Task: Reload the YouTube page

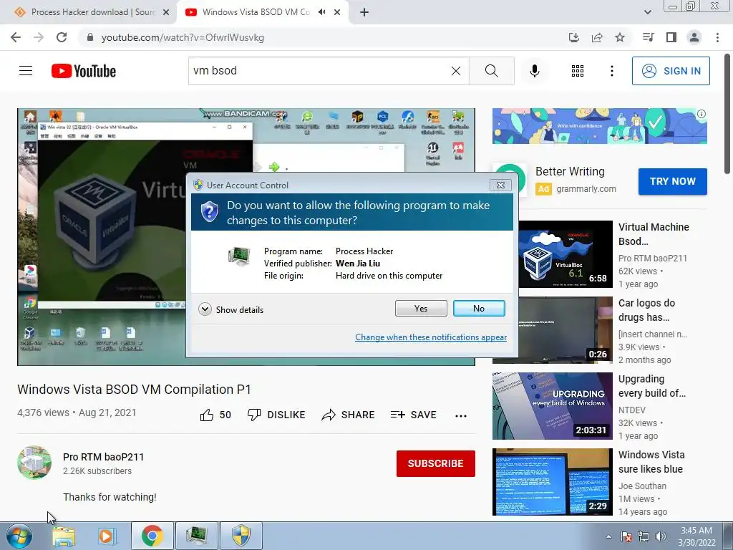Action: click(x=62, y=37)
